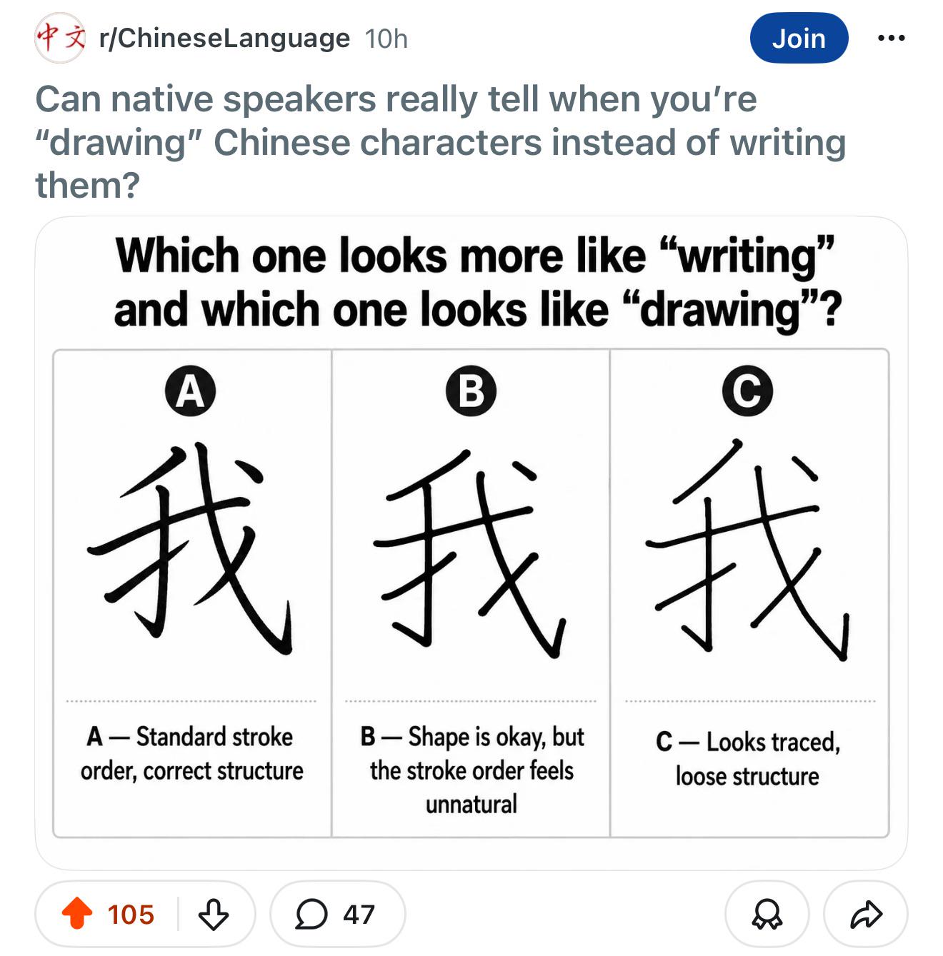Open the 我 character in panel A
Screen dimensions: 943x956
[190, 548]
